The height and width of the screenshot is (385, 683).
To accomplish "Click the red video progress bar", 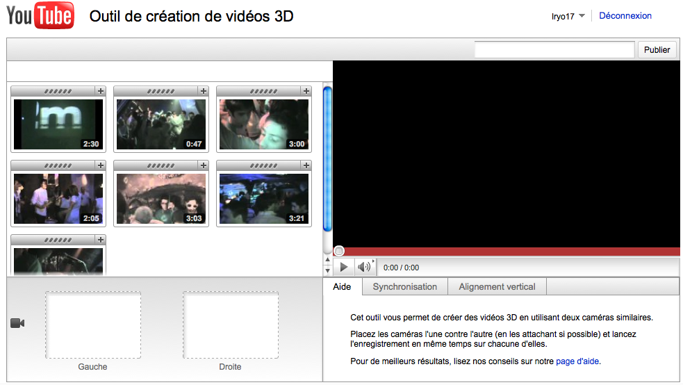I will (507, 252).
